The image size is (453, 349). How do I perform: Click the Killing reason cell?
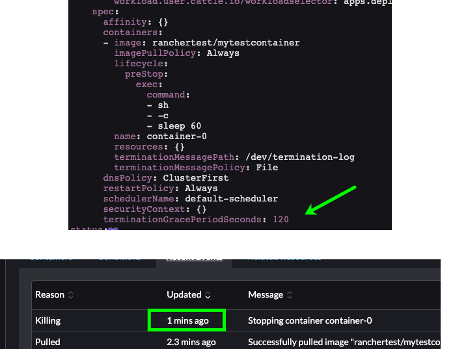48,320
